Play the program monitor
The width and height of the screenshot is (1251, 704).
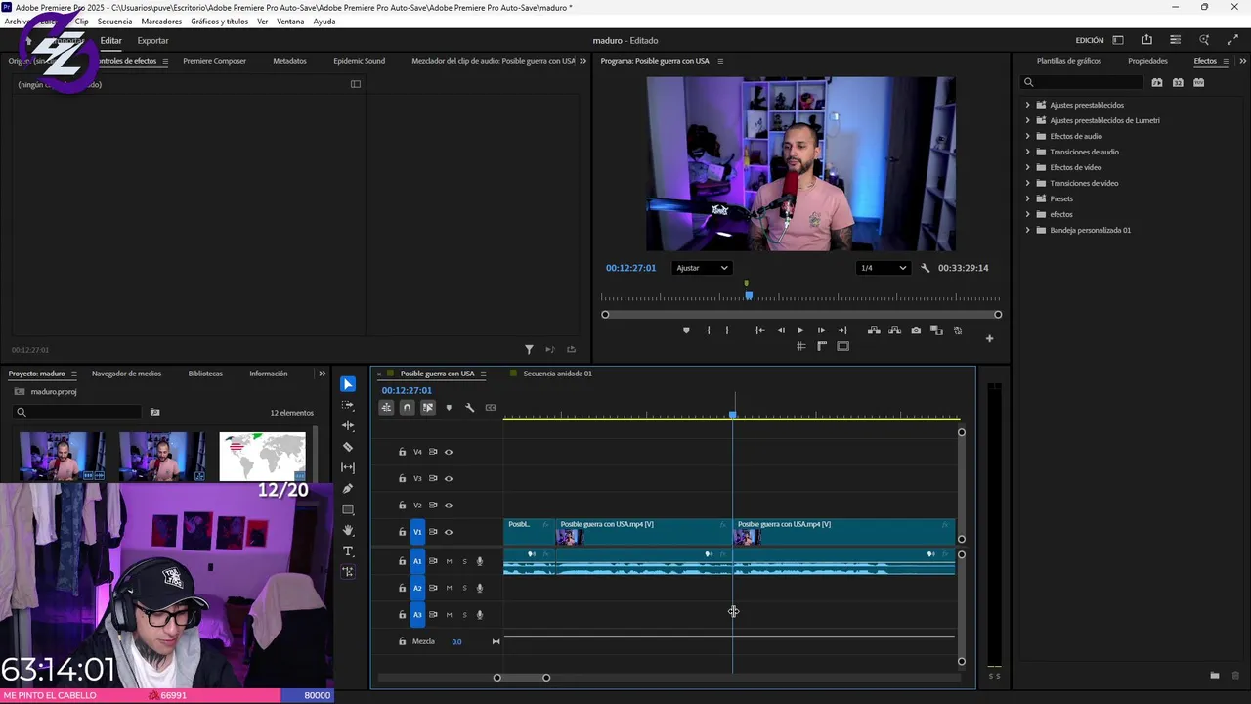click(800, 330)
